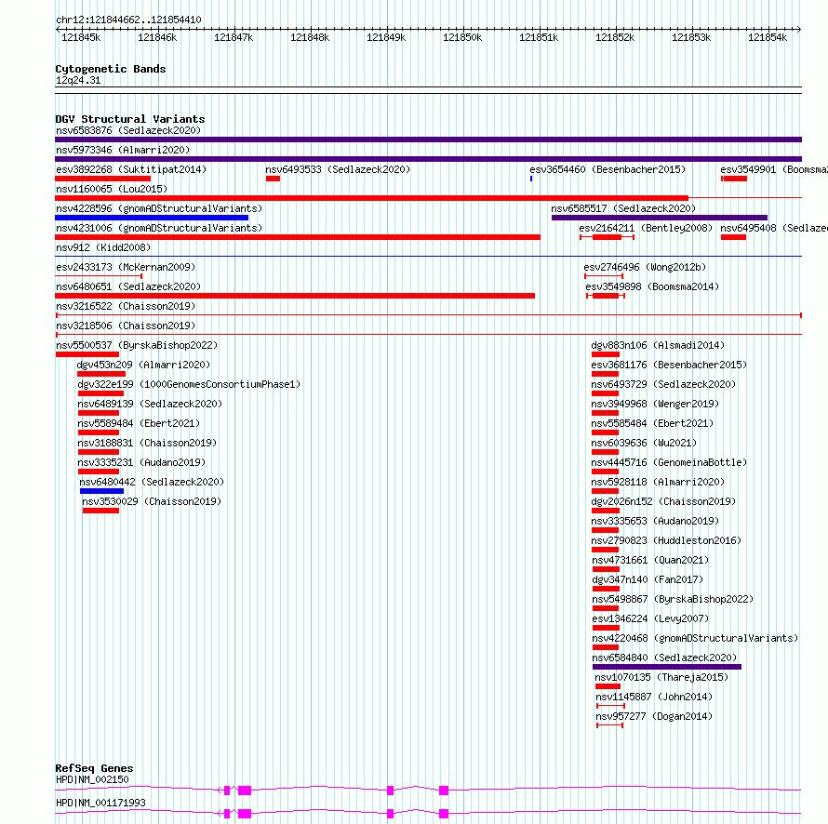Click the RefSeq Genes track title
The image size is (828, 824).
point(94,768)
